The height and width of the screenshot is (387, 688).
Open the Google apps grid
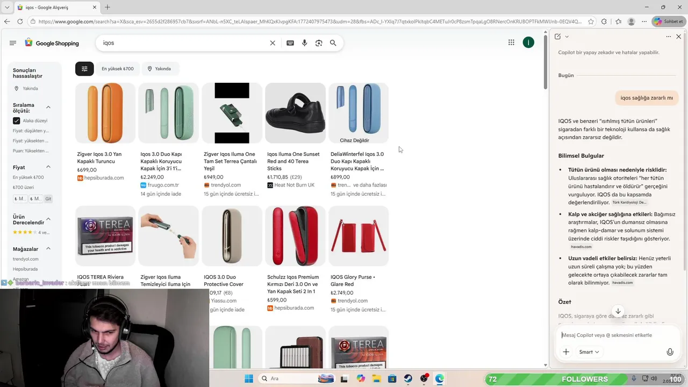point(511,42)
